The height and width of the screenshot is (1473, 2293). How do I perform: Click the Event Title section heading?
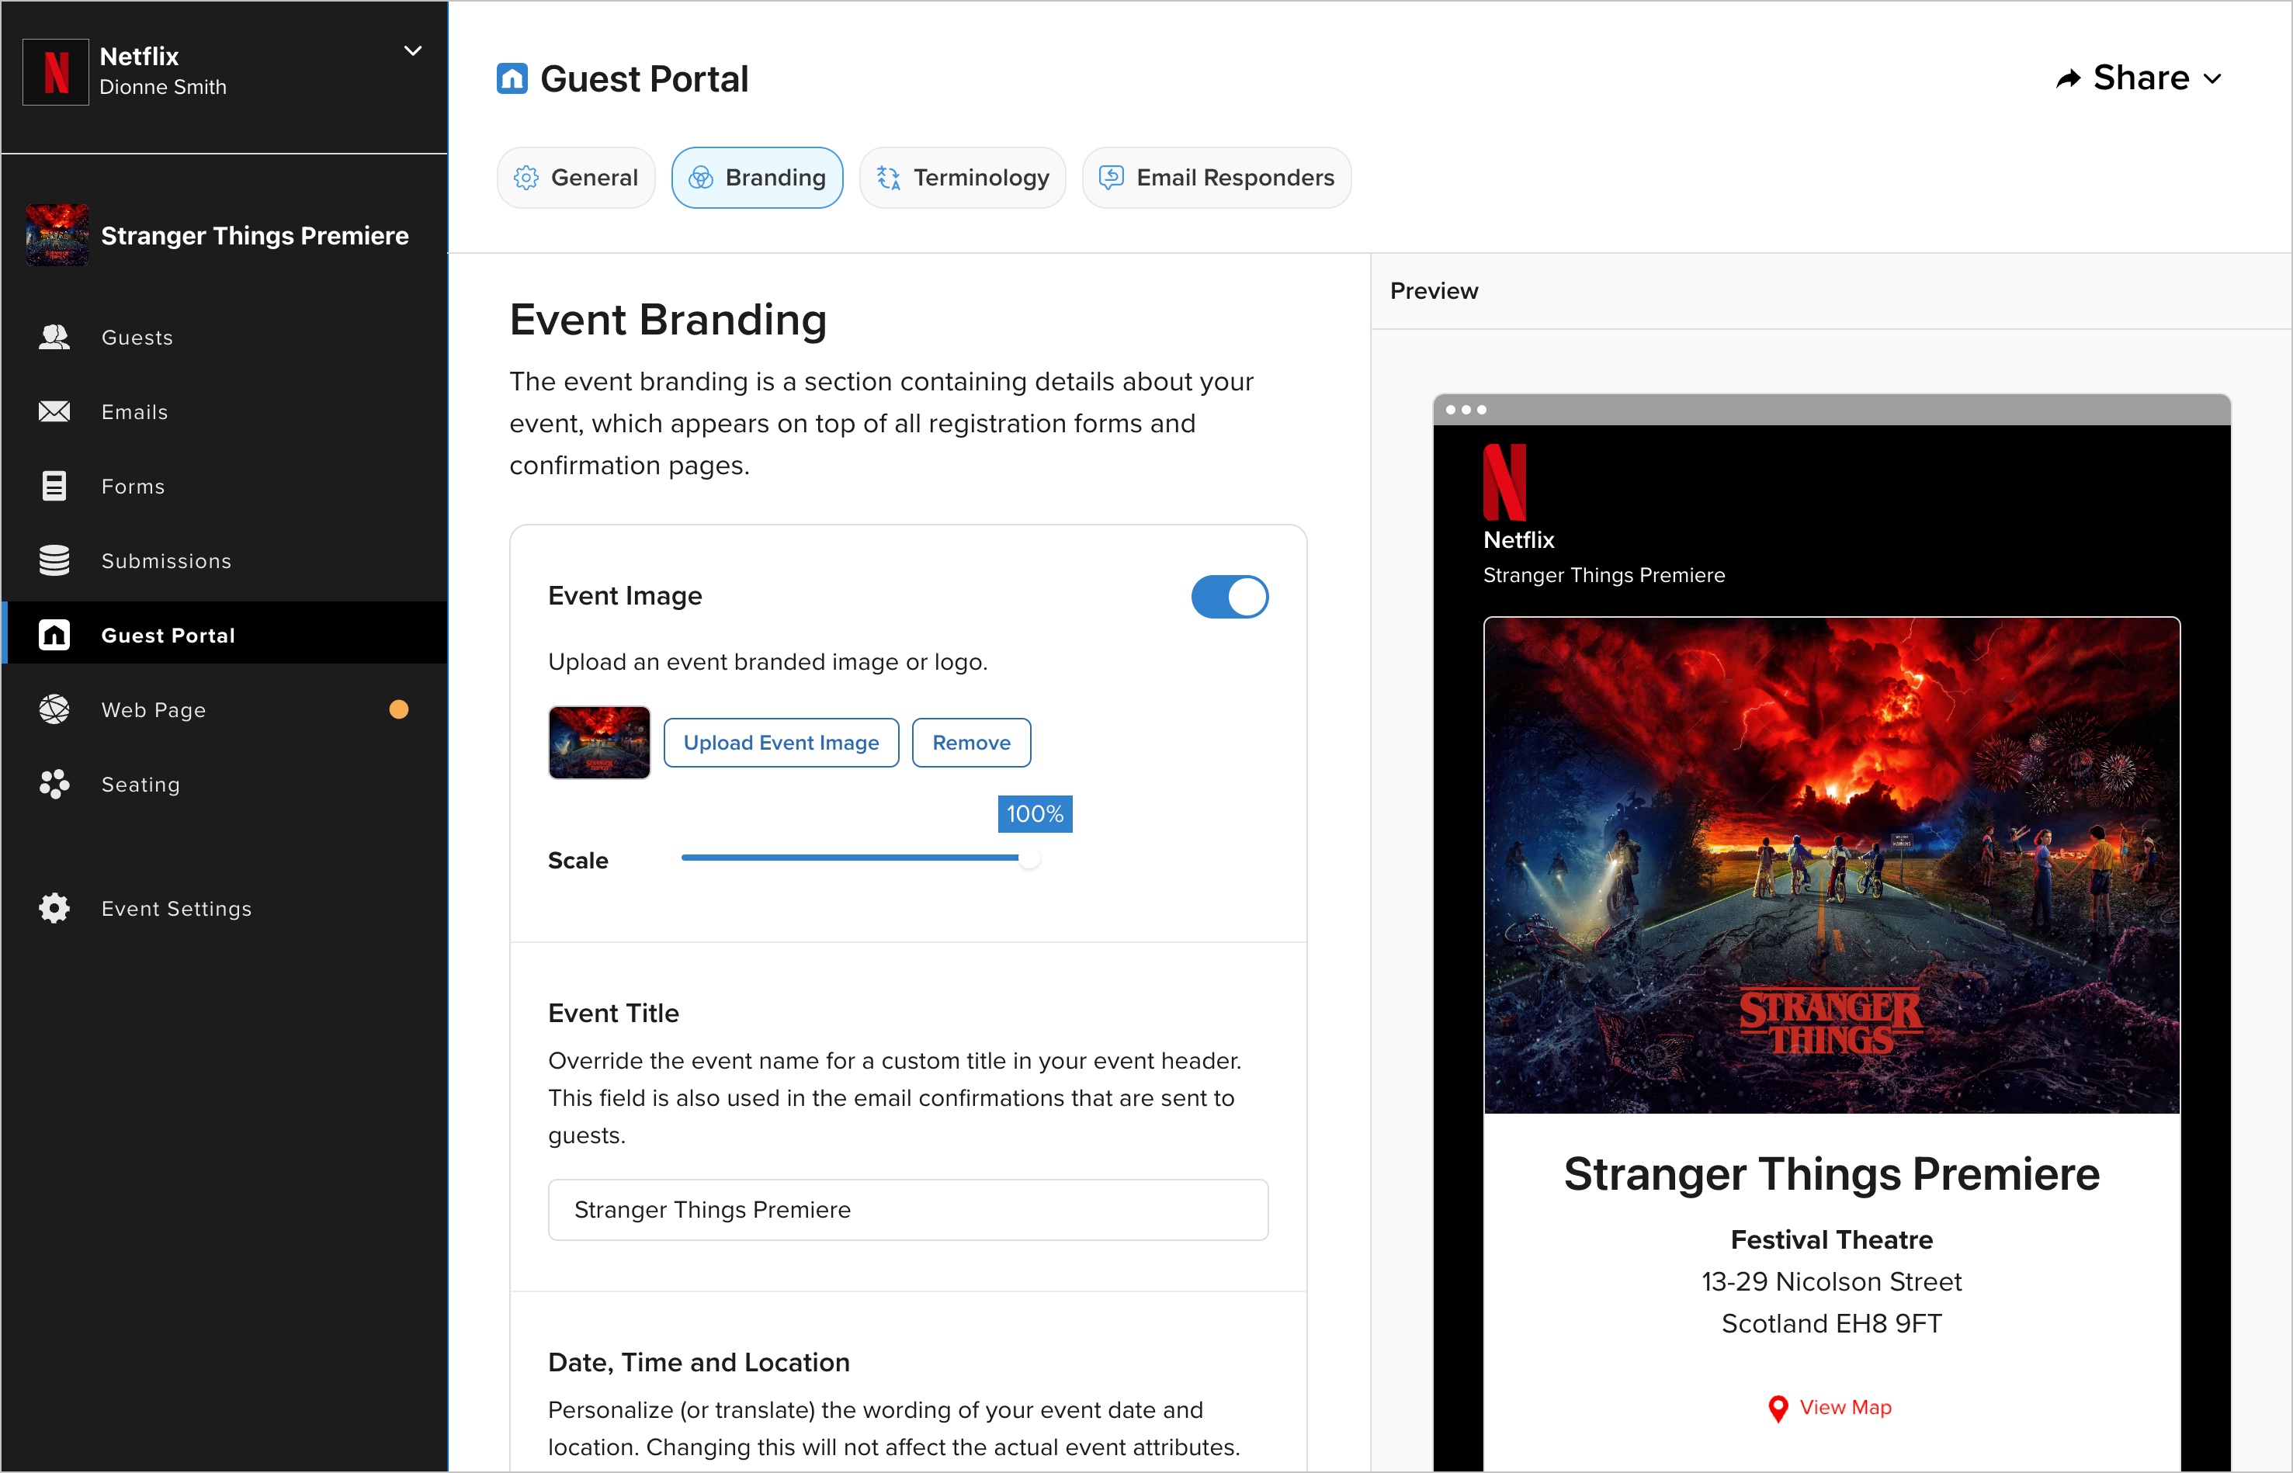tap(613, 1013)
